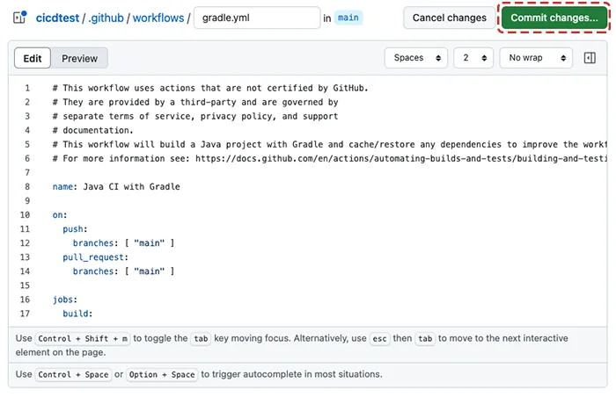Click 'separate terms of service' comment line

[195, 116]
